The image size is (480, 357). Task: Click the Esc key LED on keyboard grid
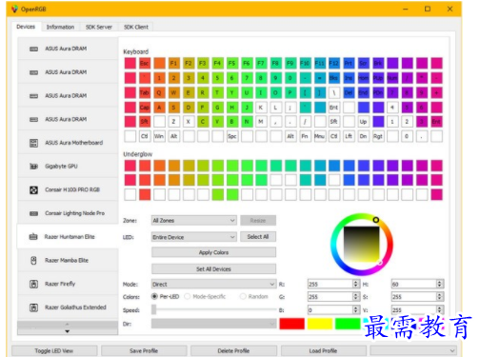click(145, 63)
